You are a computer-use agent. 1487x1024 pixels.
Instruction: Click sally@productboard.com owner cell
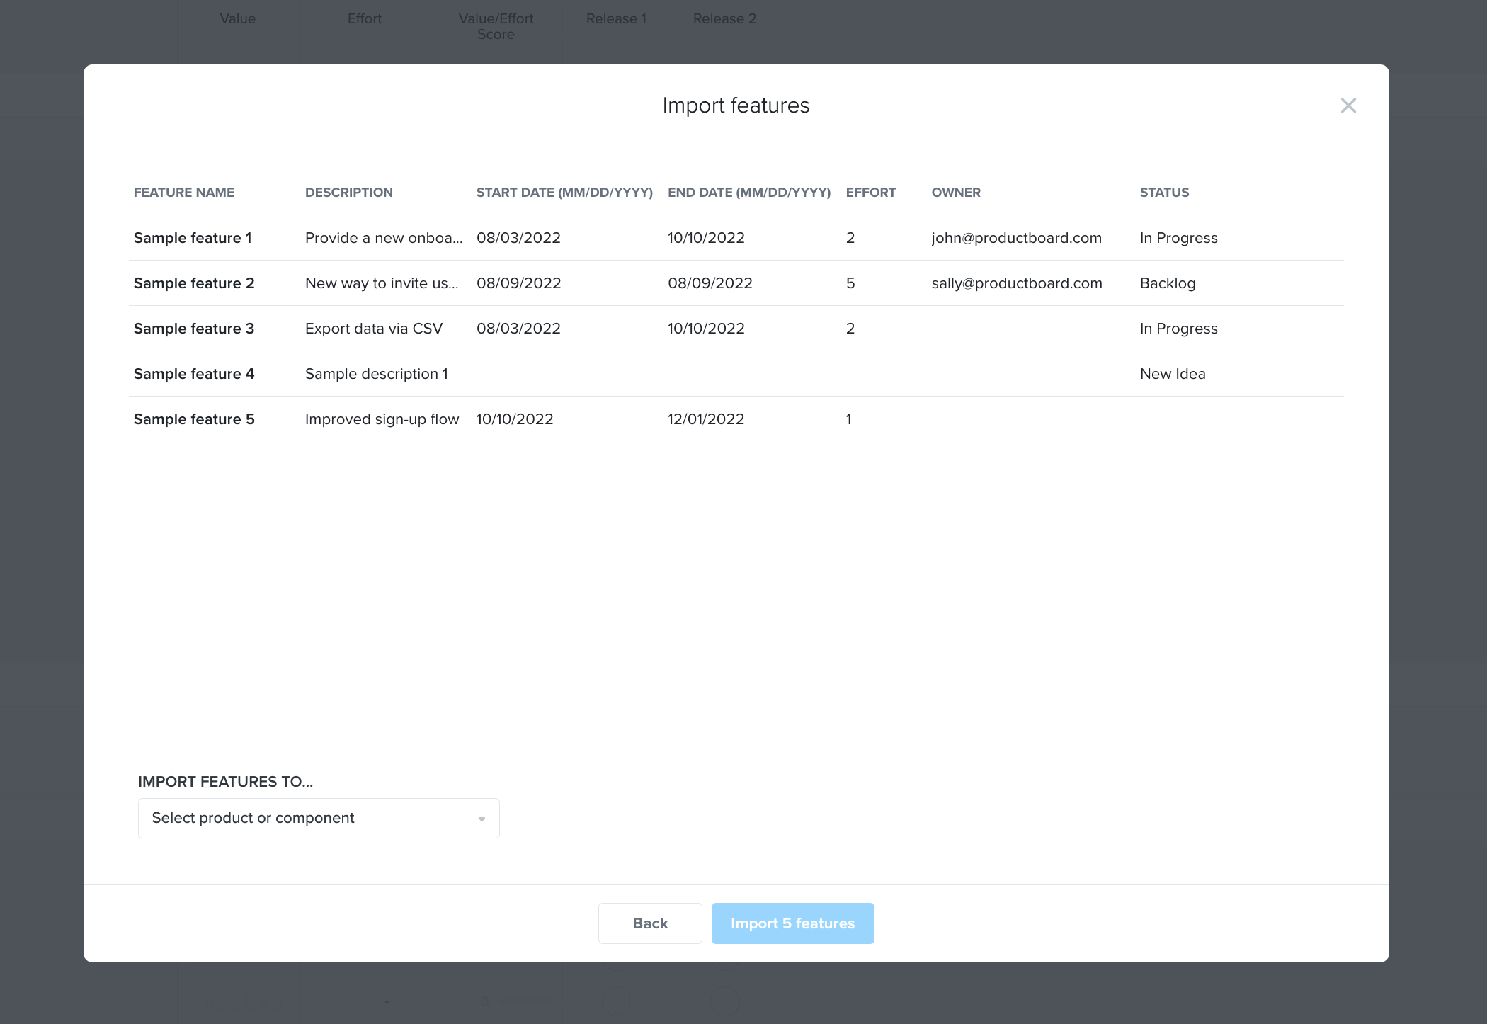pos(1017,283)
